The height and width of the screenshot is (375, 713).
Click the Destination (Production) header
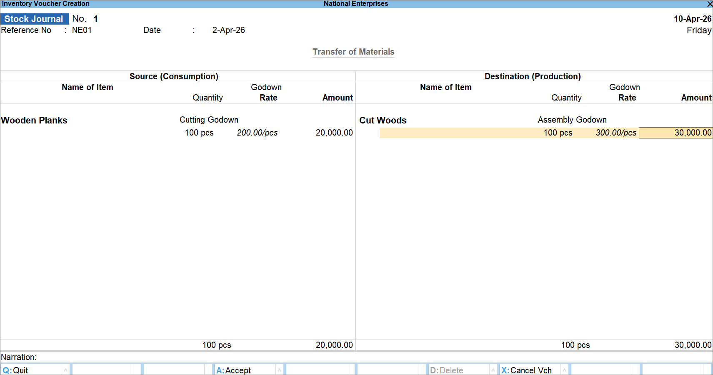533,76
